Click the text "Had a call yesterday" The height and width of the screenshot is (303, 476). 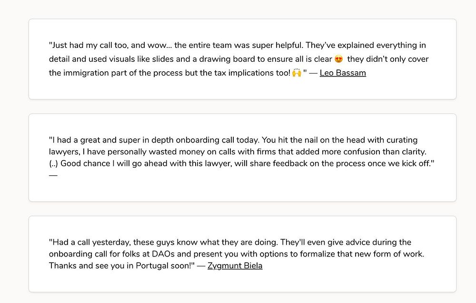tap(89, 242)
